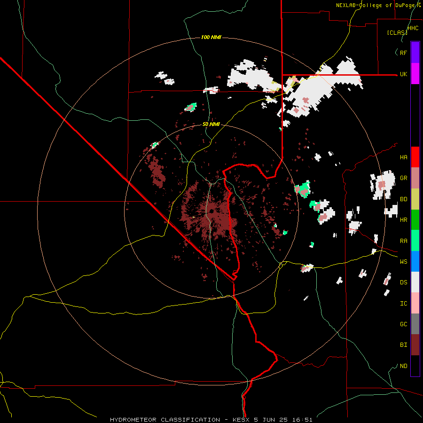Click the HA legend label

[x=403, y=157]
